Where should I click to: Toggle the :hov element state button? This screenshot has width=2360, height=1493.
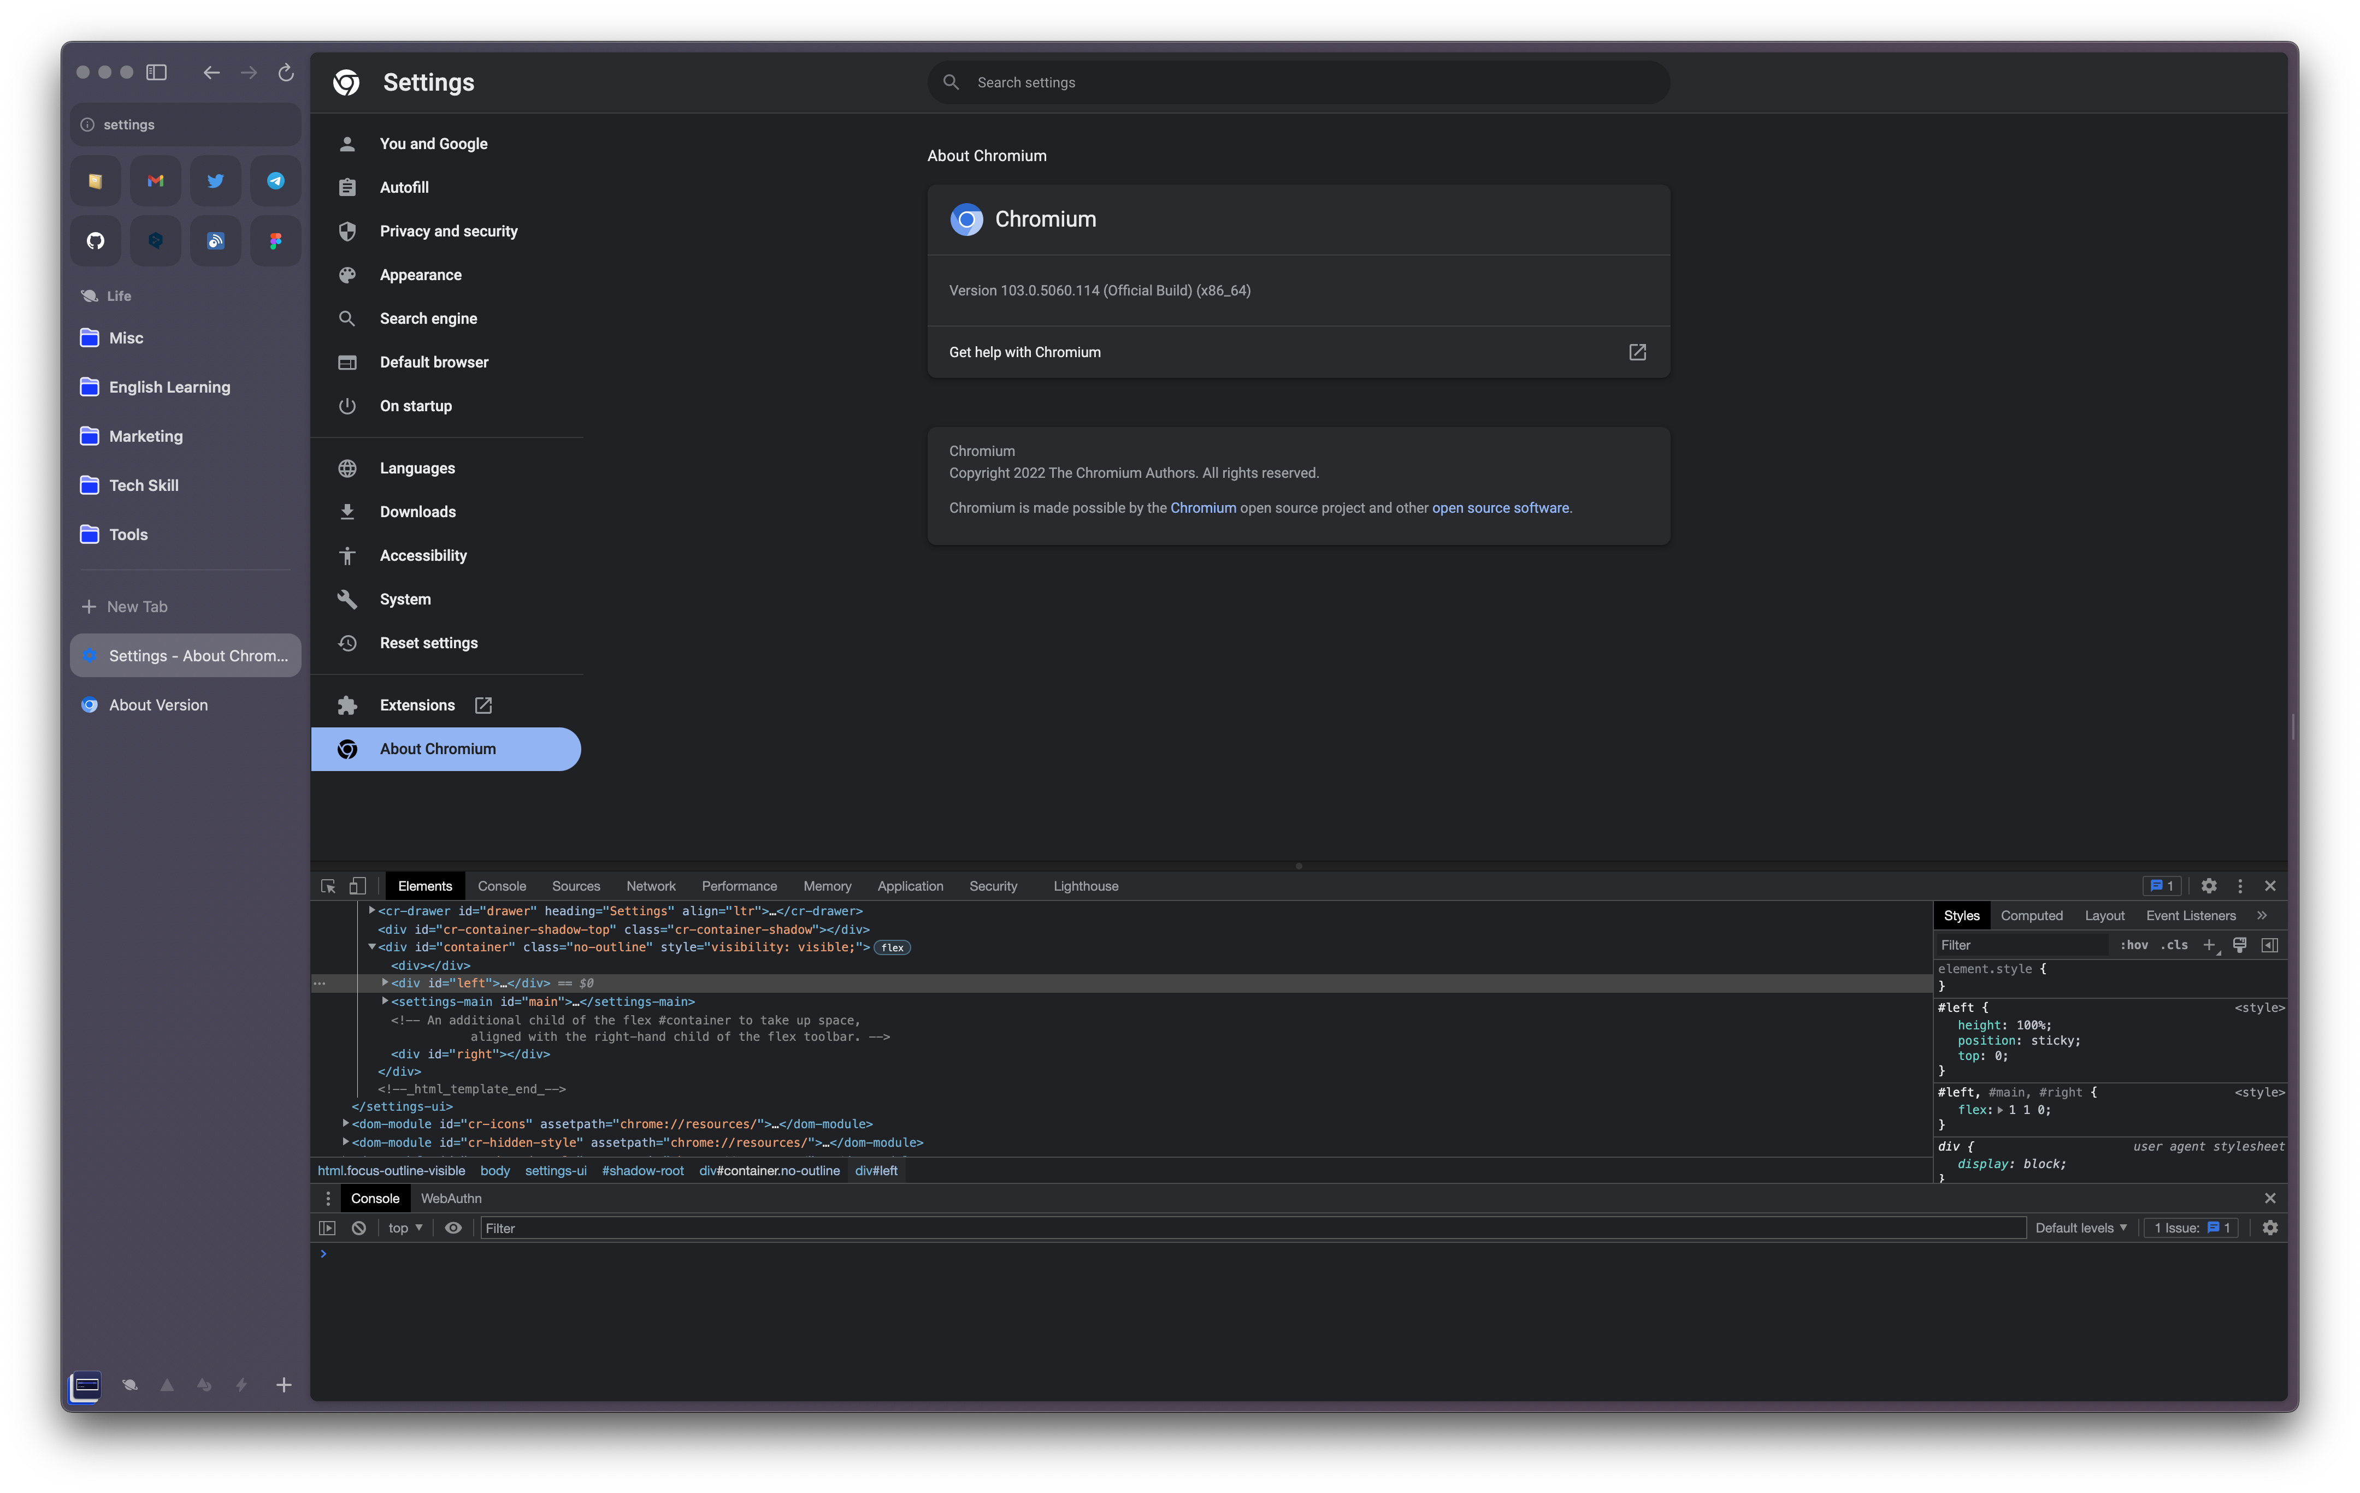pos(2134,945)
